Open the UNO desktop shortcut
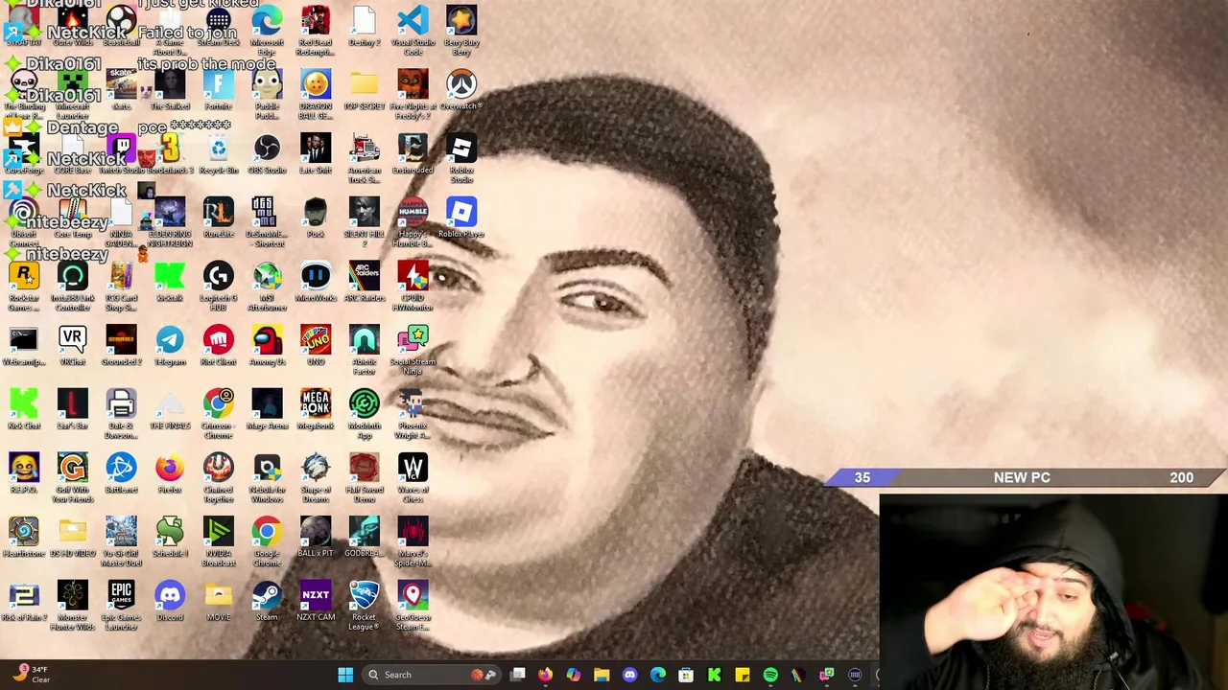This screenshot has height=690, width=1228. tap(316, 346)
